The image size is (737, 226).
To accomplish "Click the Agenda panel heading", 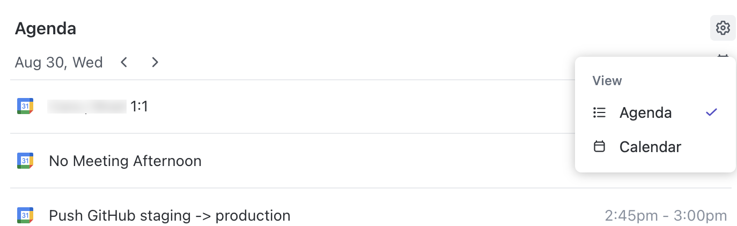I will click(x=46, y=28).
